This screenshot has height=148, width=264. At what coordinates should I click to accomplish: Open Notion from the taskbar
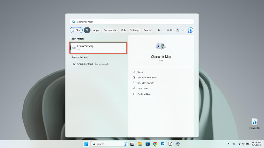pos(170,144)
